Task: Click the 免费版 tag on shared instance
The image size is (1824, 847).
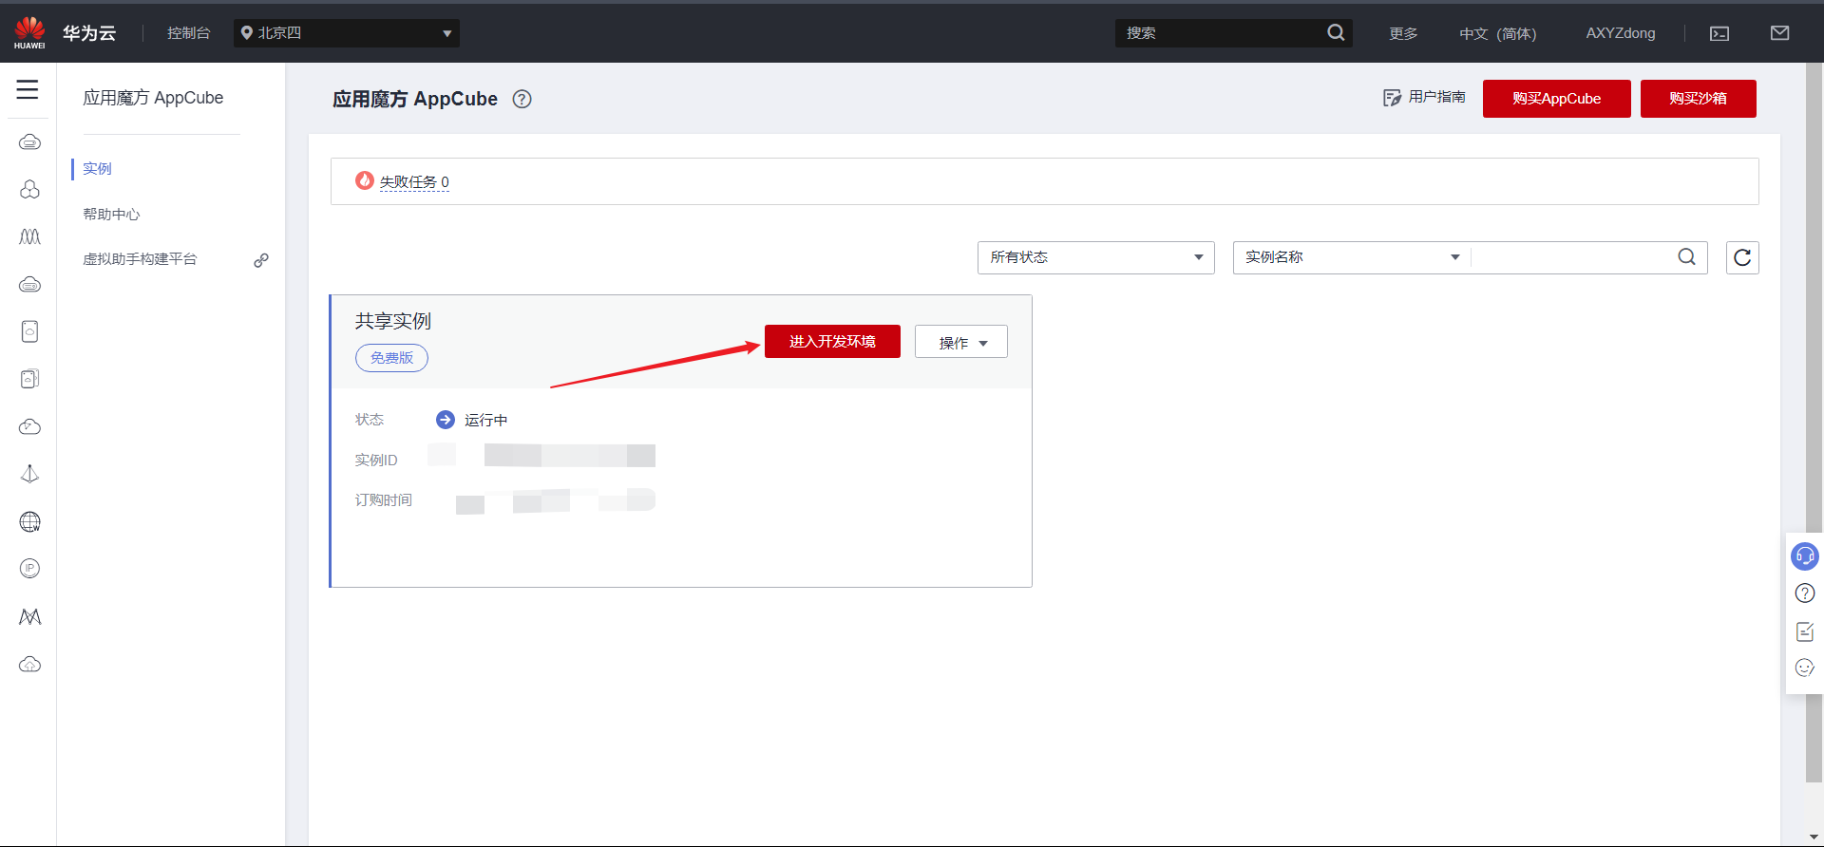Action: click(391, 358)
